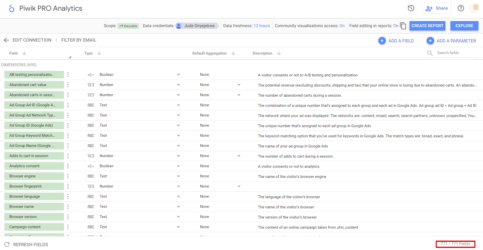Switch to Filter by Email tab
This screenshot has width=483, height=250.
79,40
